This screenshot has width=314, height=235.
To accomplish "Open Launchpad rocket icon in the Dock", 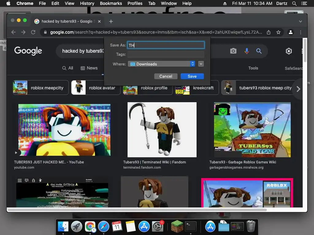I will [77, 226].
